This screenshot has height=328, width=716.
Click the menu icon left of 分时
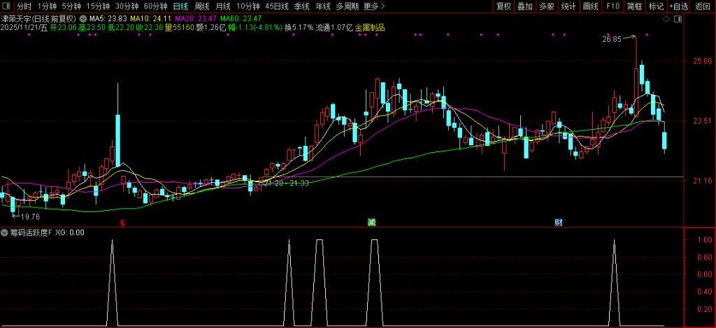click(x=7, y=6)
